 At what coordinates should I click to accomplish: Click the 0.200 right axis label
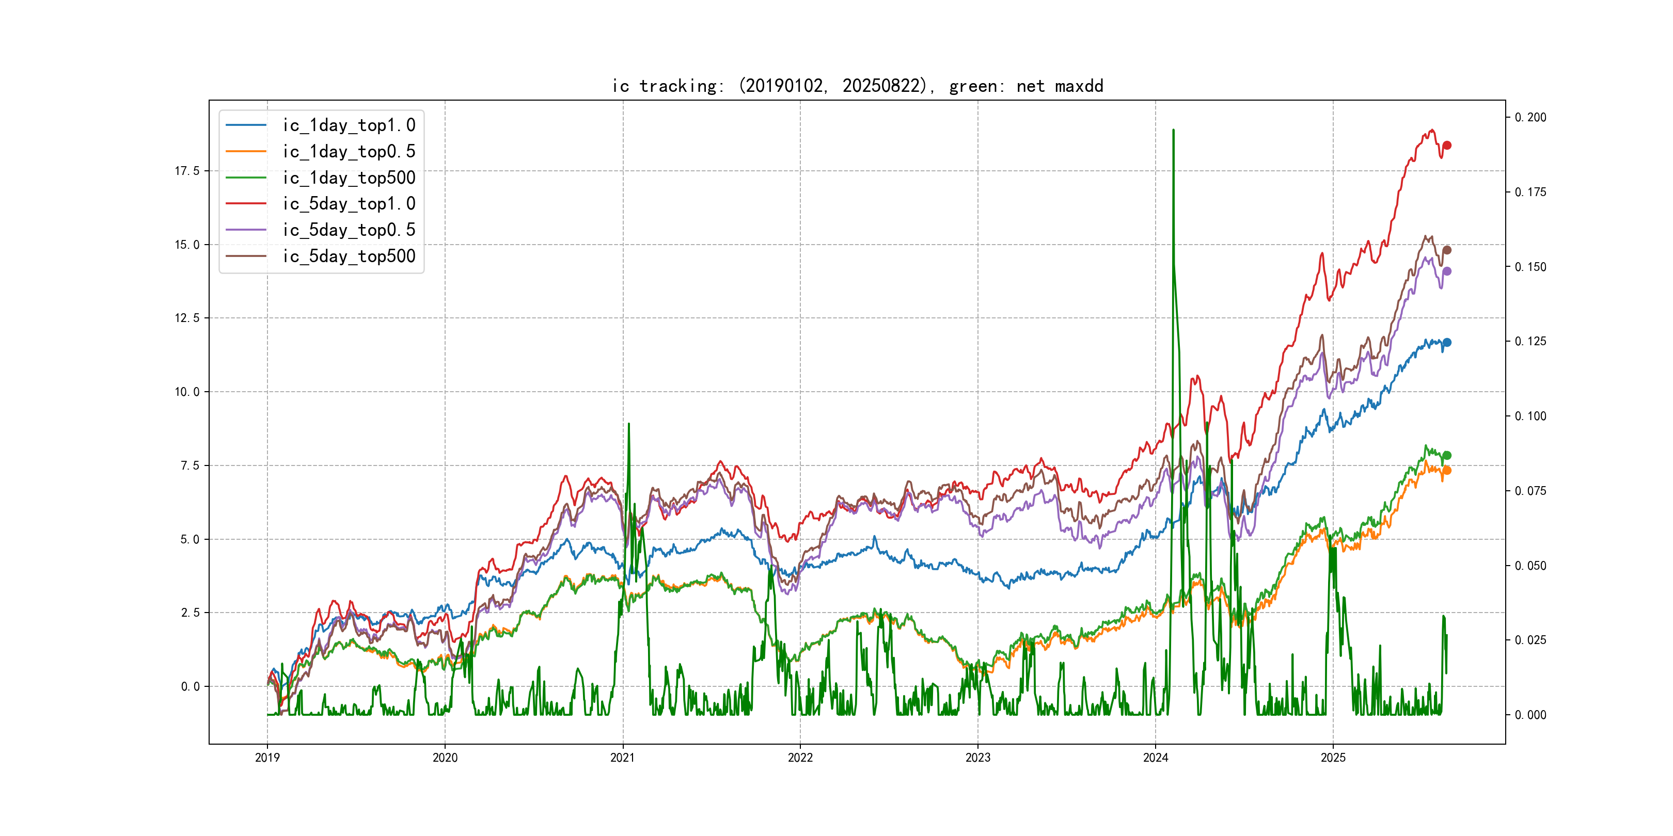coord(1530,118)
